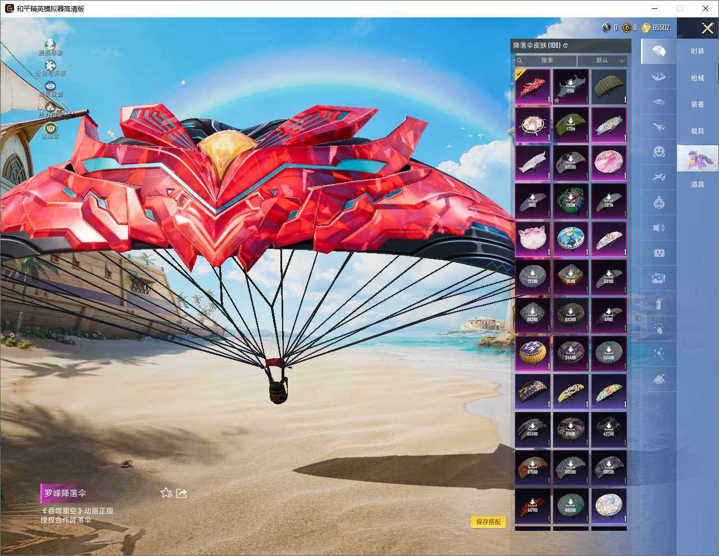This screenshot has width=719, height=556.
Task: Switch to the 时装 tab
Action: pos(697,51)
